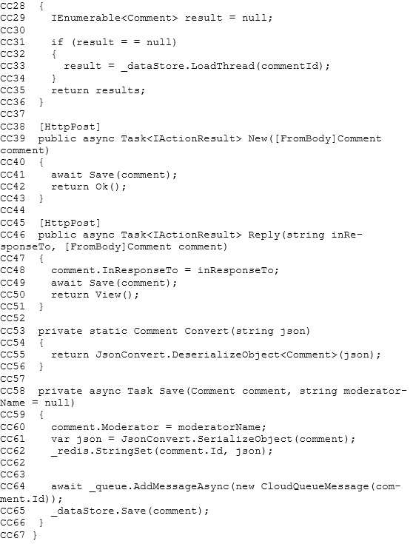This screenshot has height=544, width=413.
Task: Click the second [HttpPost] attribute on CC45
Action: [x=70, y=223]
